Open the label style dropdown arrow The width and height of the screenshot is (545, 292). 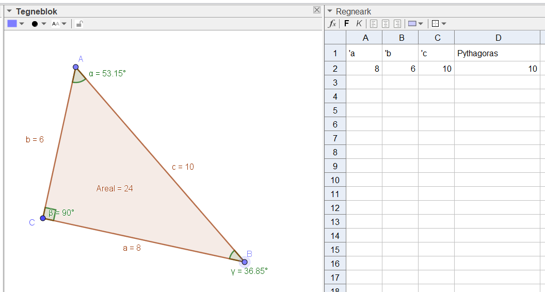coord(64,24)
